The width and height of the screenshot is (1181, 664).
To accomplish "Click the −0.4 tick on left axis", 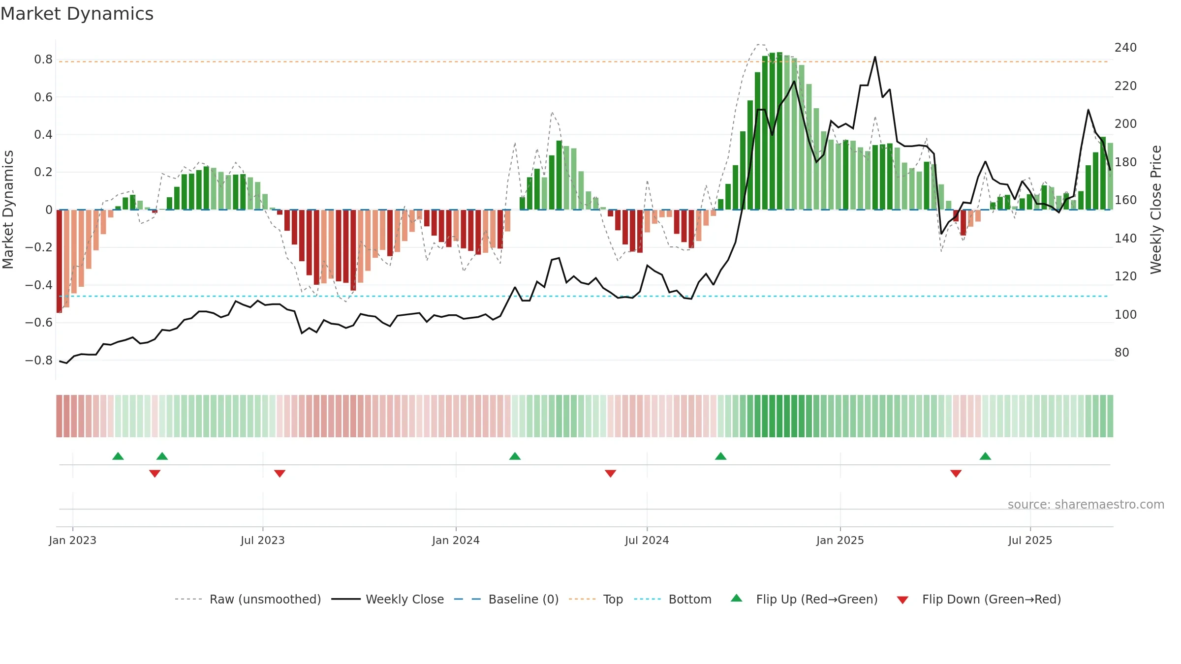I will 39,285.
